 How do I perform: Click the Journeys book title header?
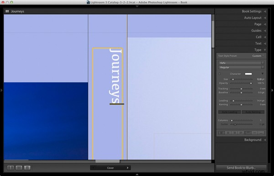pos(17,11)
